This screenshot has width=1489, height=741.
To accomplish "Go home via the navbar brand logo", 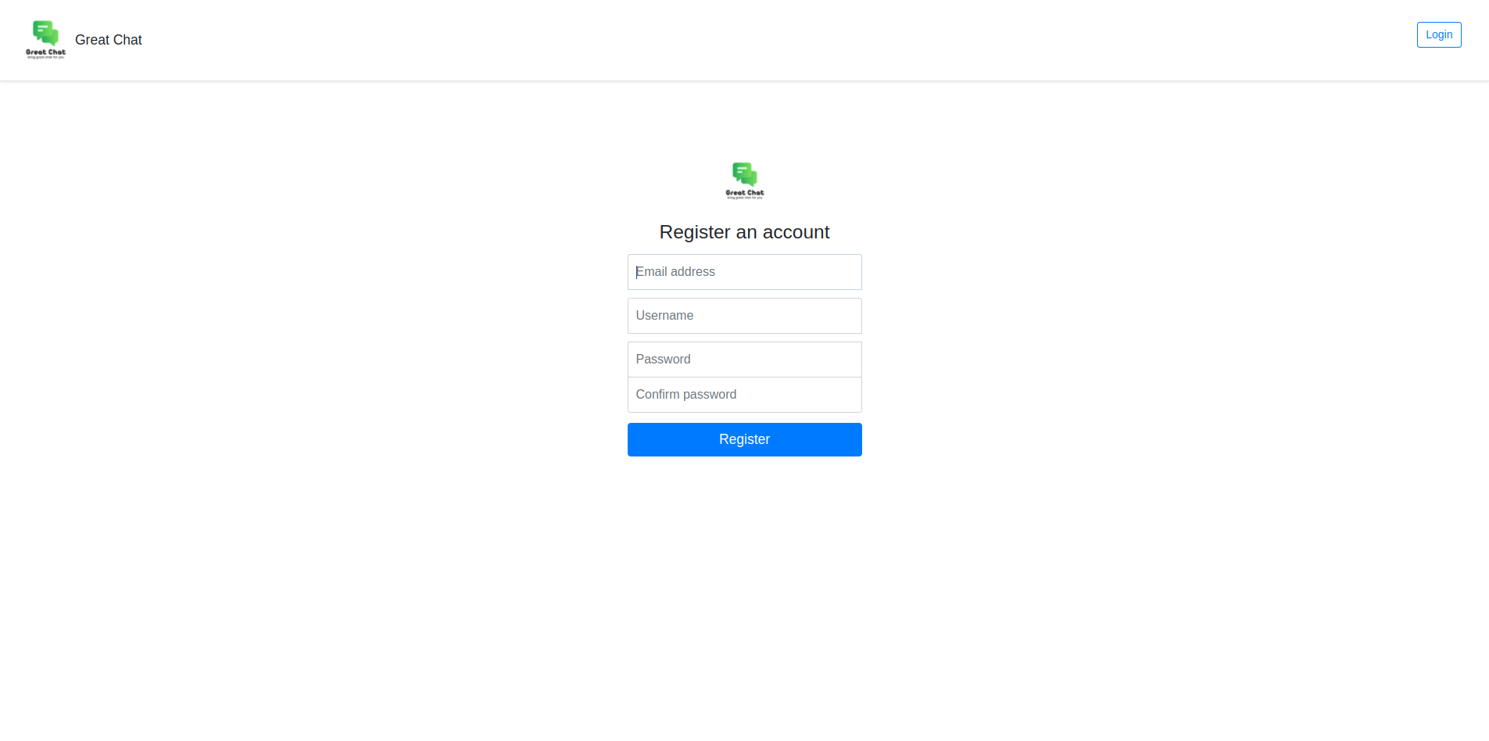I will click(45, 40).
